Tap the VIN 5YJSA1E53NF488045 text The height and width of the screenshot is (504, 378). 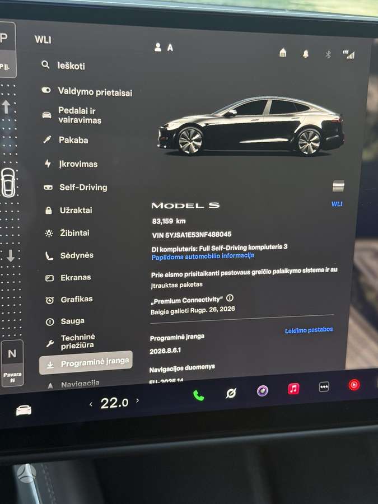coord(192,235)
